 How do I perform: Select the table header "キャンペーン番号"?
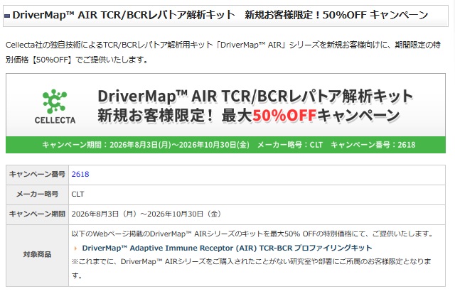(x=37, y=175)
